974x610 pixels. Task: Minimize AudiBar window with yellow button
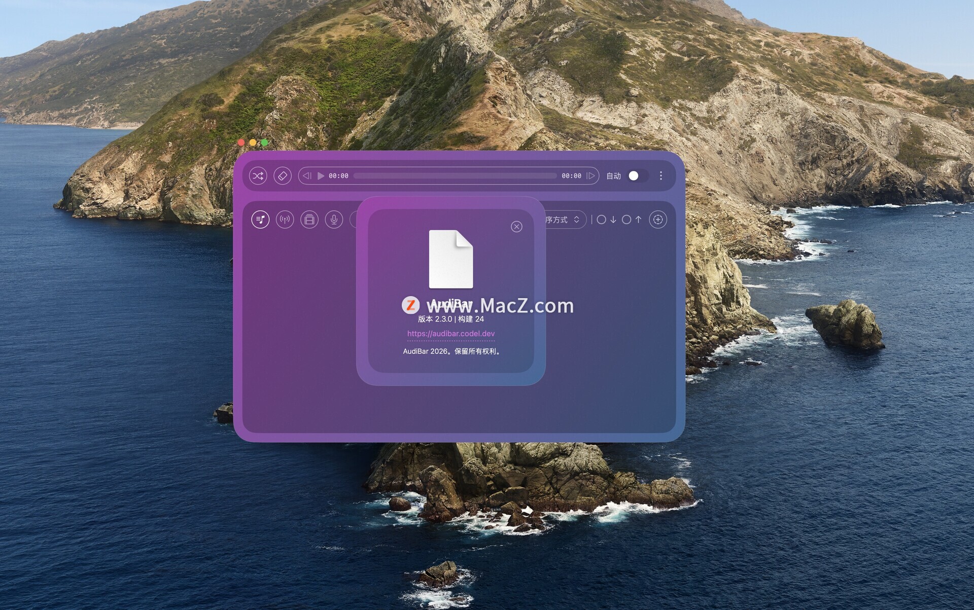point(253,142)
